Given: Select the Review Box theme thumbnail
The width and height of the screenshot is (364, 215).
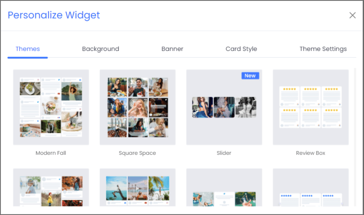Looking at the screenshot, I should pyautogui.click(x=311, y=107).
